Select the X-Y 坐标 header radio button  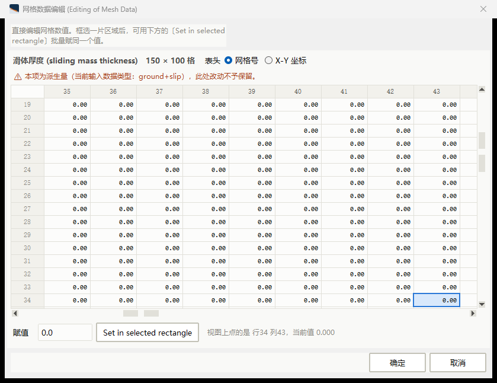269,60
